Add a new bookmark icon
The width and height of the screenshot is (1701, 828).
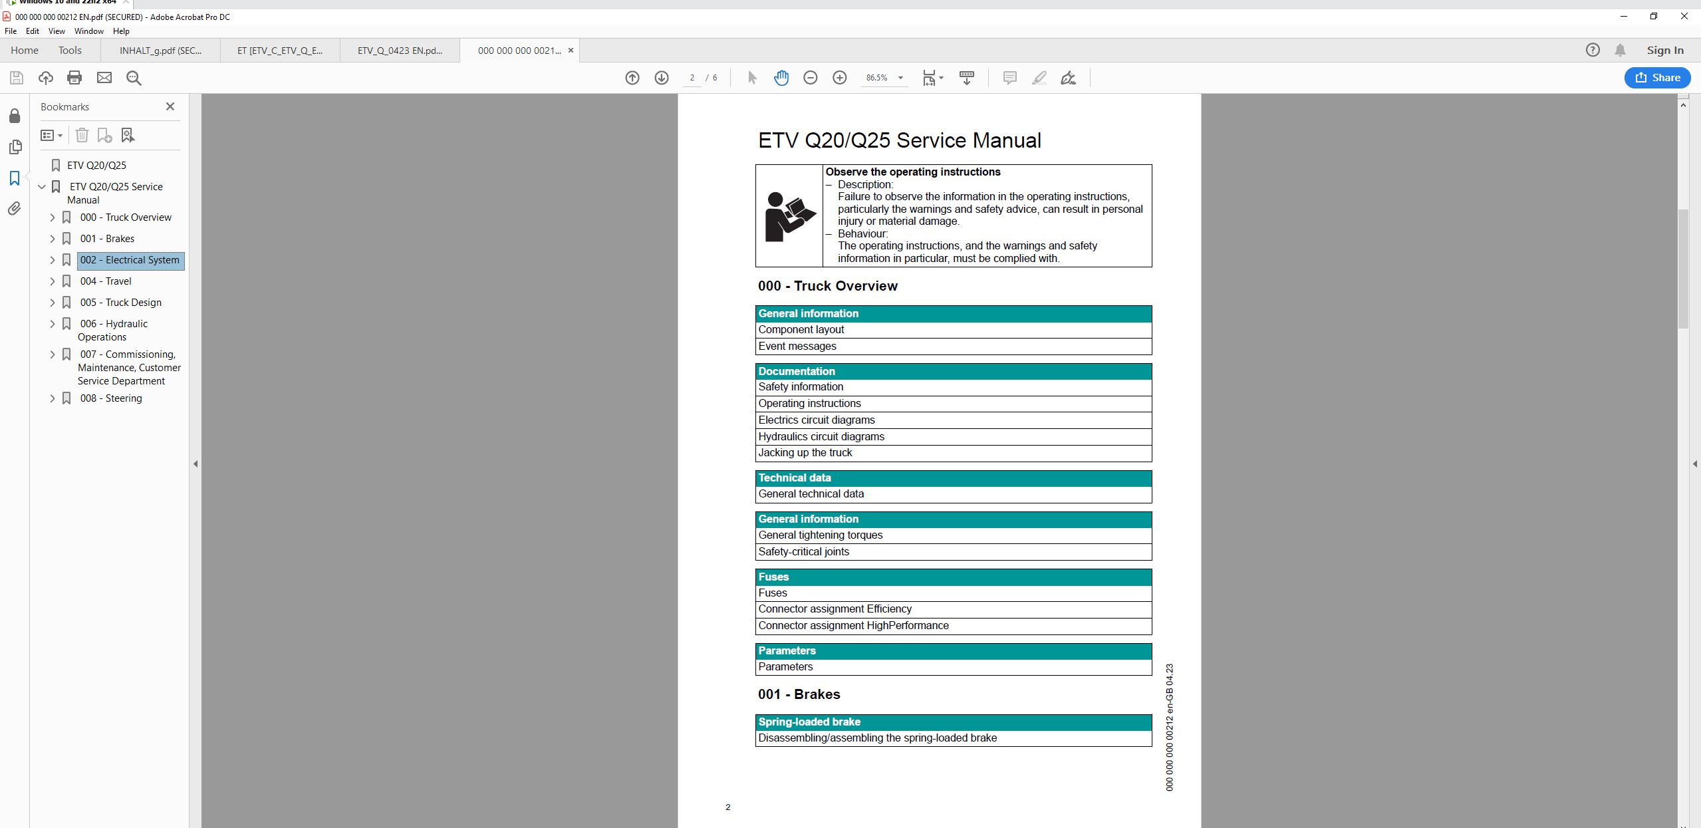pos(104,135)
